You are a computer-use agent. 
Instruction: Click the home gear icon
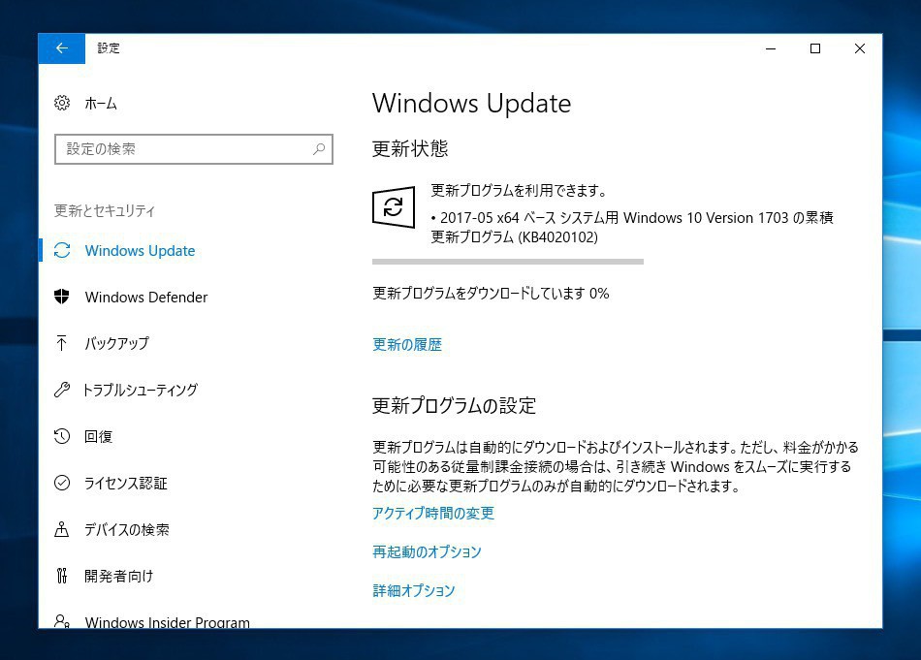click(62, 104)
